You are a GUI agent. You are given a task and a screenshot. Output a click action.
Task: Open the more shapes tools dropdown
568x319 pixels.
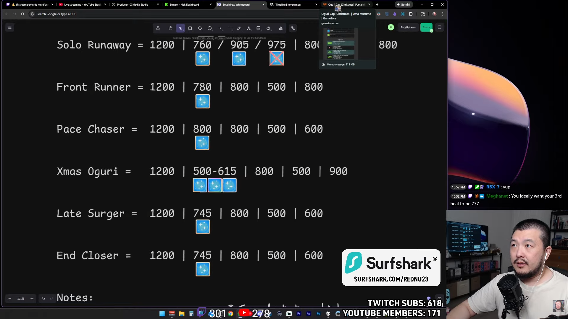[281, 28]
